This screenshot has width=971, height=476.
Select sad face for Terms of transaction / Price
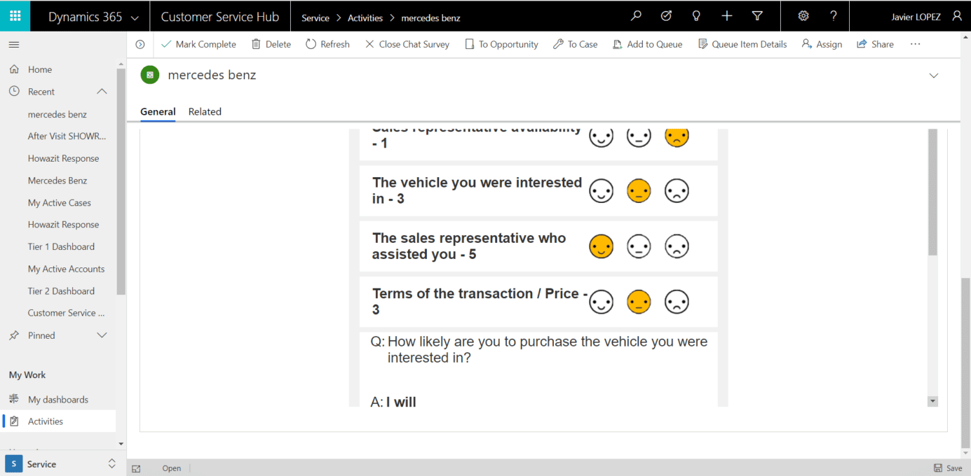pyautogui.click(x=677, y=302)
